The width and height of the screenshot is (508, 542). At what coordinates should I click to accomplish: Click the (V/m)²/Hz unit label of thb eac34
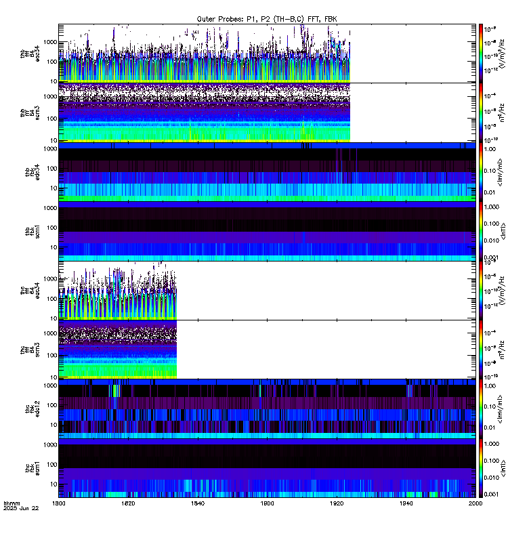[x=503, y=54]
